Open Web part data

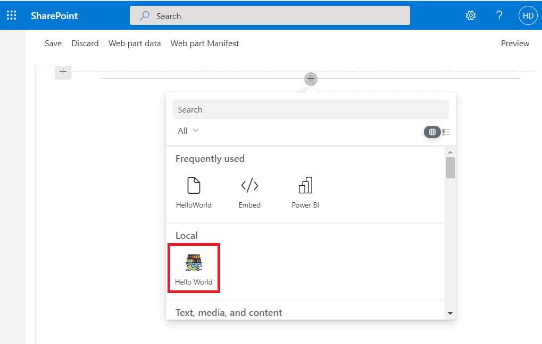(x=135, y=44)
